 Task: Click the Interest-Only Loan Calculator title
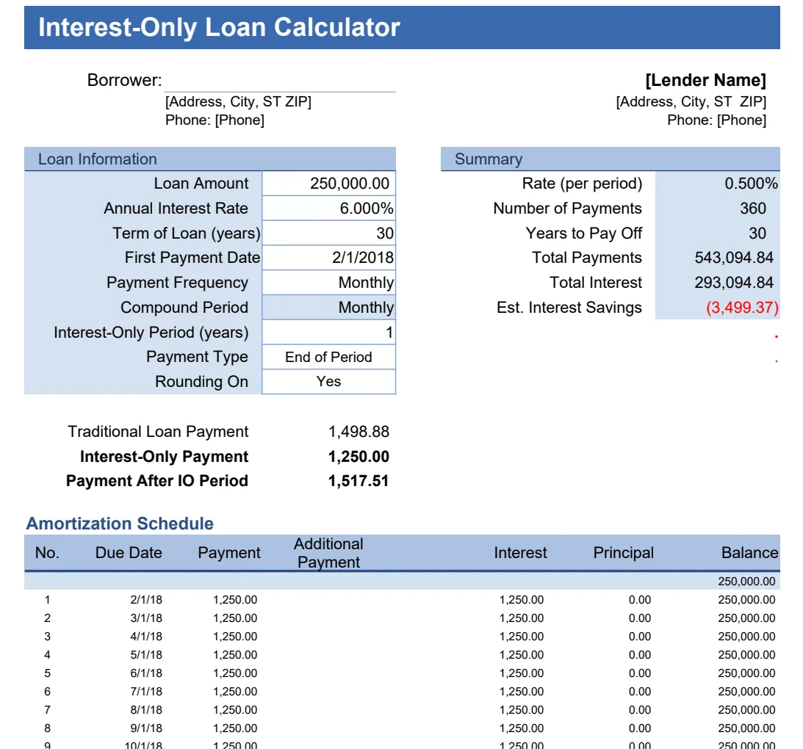point(219,27)
